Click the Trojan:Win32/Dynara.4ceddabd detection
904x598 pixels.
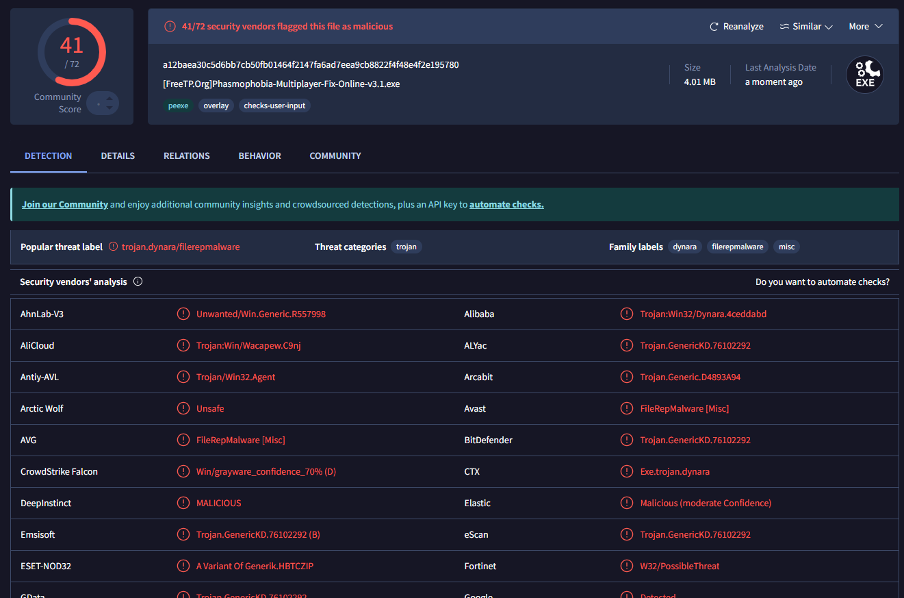point(703,314)
